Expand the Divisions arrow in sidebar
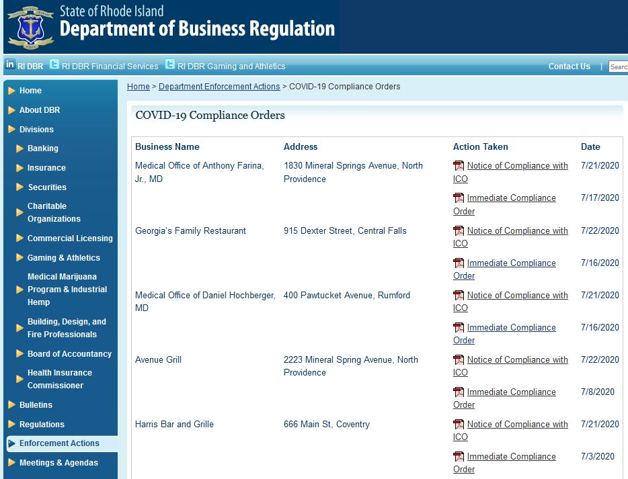This screenshot has height=479, width=628. (11, 130)
